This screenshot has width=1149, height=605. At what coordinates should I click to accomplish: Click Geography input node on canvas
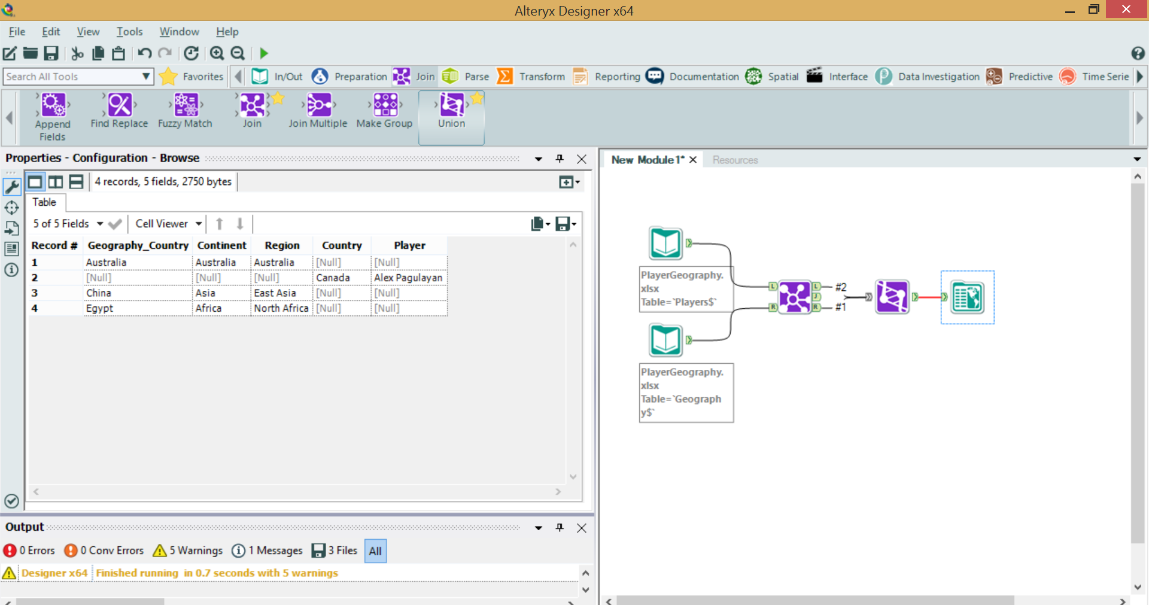coord(665,340)
